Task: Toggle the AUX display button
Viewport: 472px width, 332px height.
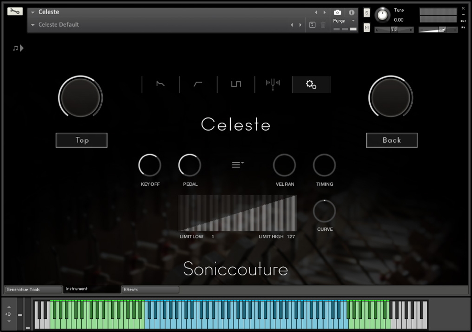Action: pyautogui.click(x=463, y=20)
